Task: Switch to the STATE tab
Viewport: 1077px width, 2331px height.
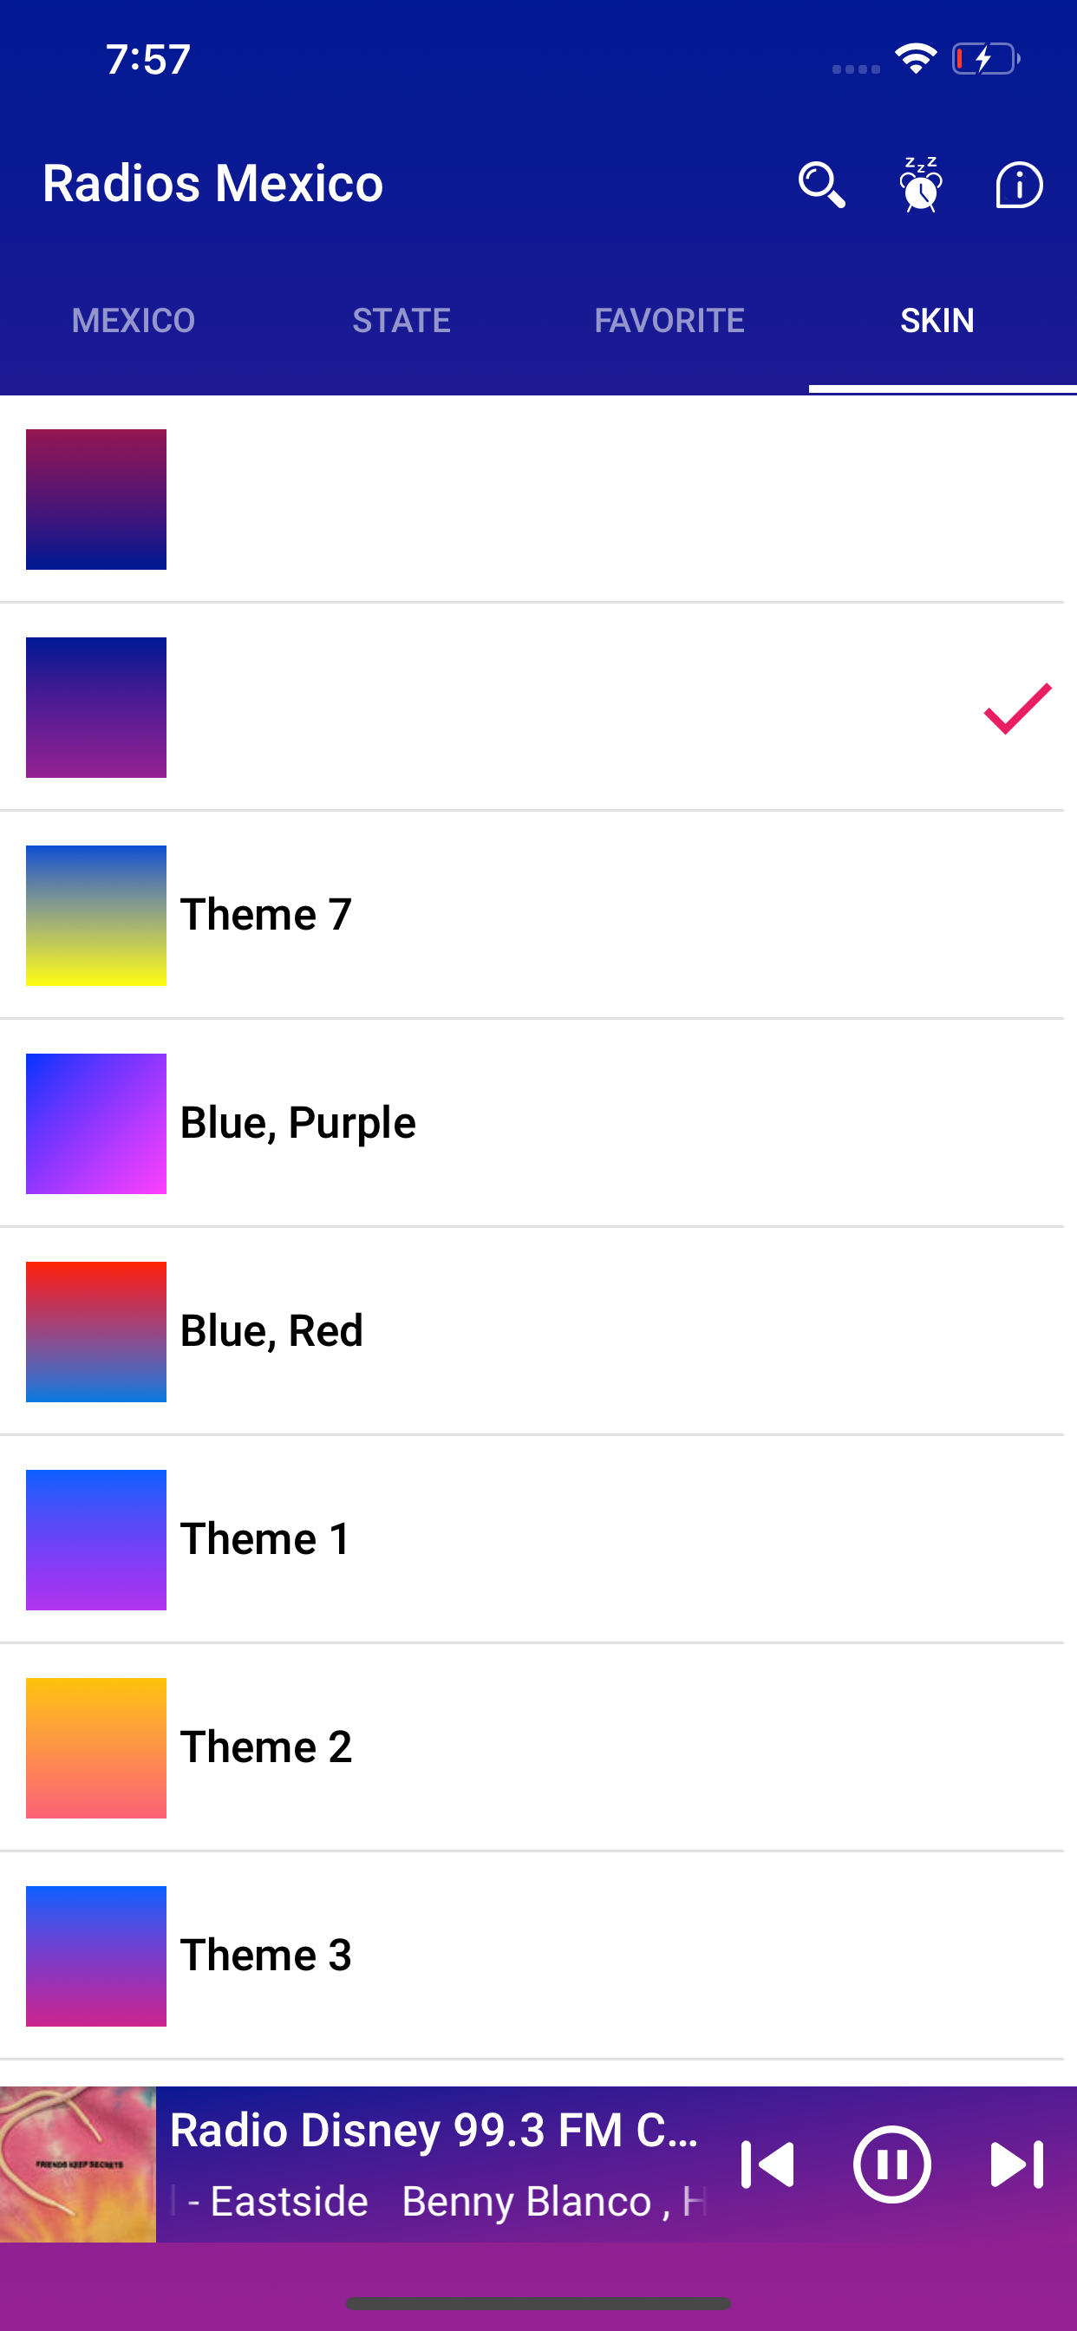Action: [401, 320]
